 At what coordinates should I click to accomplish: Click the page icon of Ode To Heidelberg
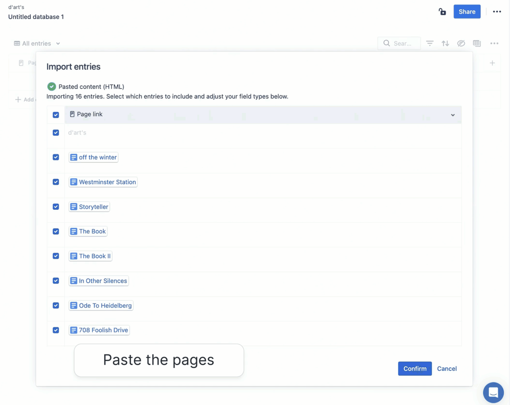[x=74, y=306]
